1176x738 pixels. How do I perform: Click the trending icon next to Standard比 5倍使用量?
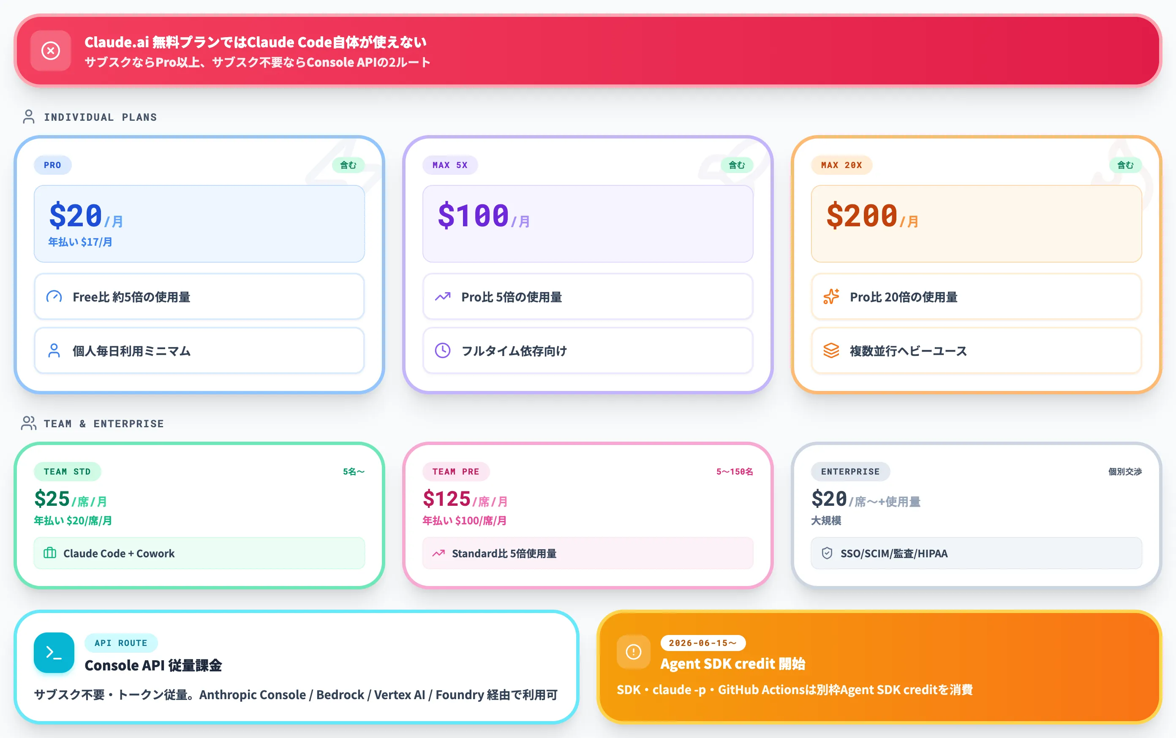click(438, 553)
